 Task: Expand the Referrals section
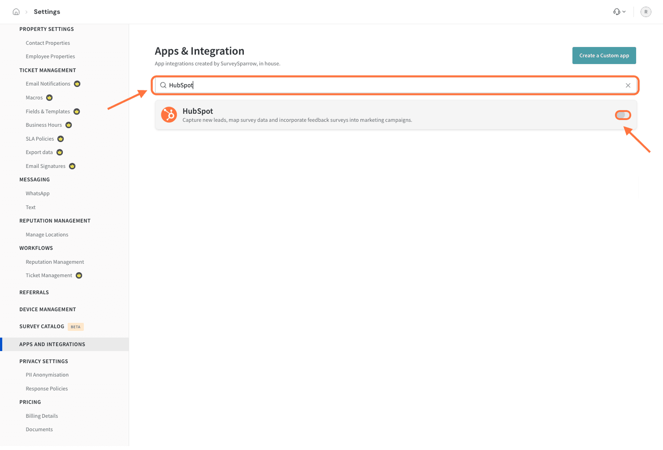(x=34, y=292)
